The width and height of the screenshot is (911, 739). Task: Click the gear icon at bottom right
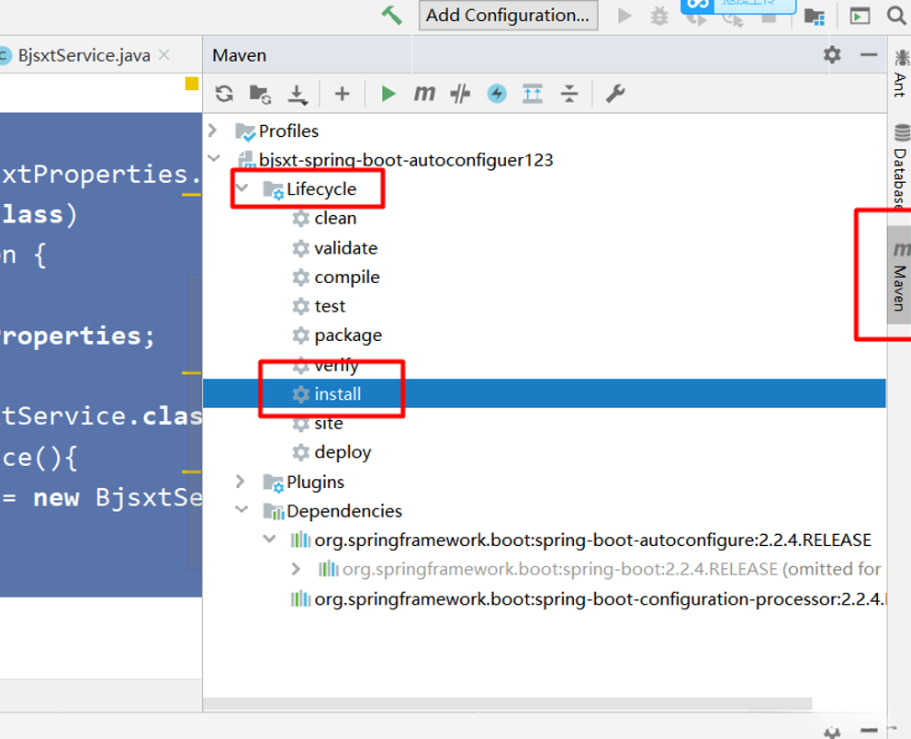click(833, 732)
